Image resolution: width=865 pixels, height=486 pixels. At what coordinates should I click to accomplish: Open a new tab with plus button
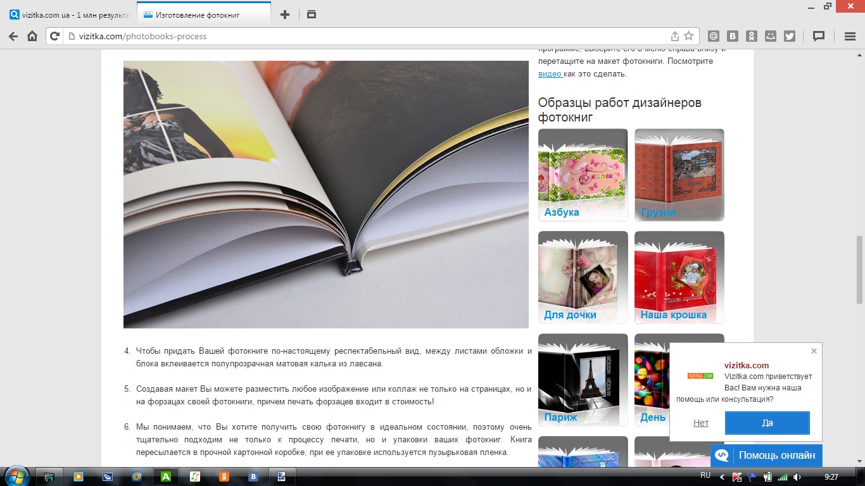pyautogui.click(x=285, y=15)
